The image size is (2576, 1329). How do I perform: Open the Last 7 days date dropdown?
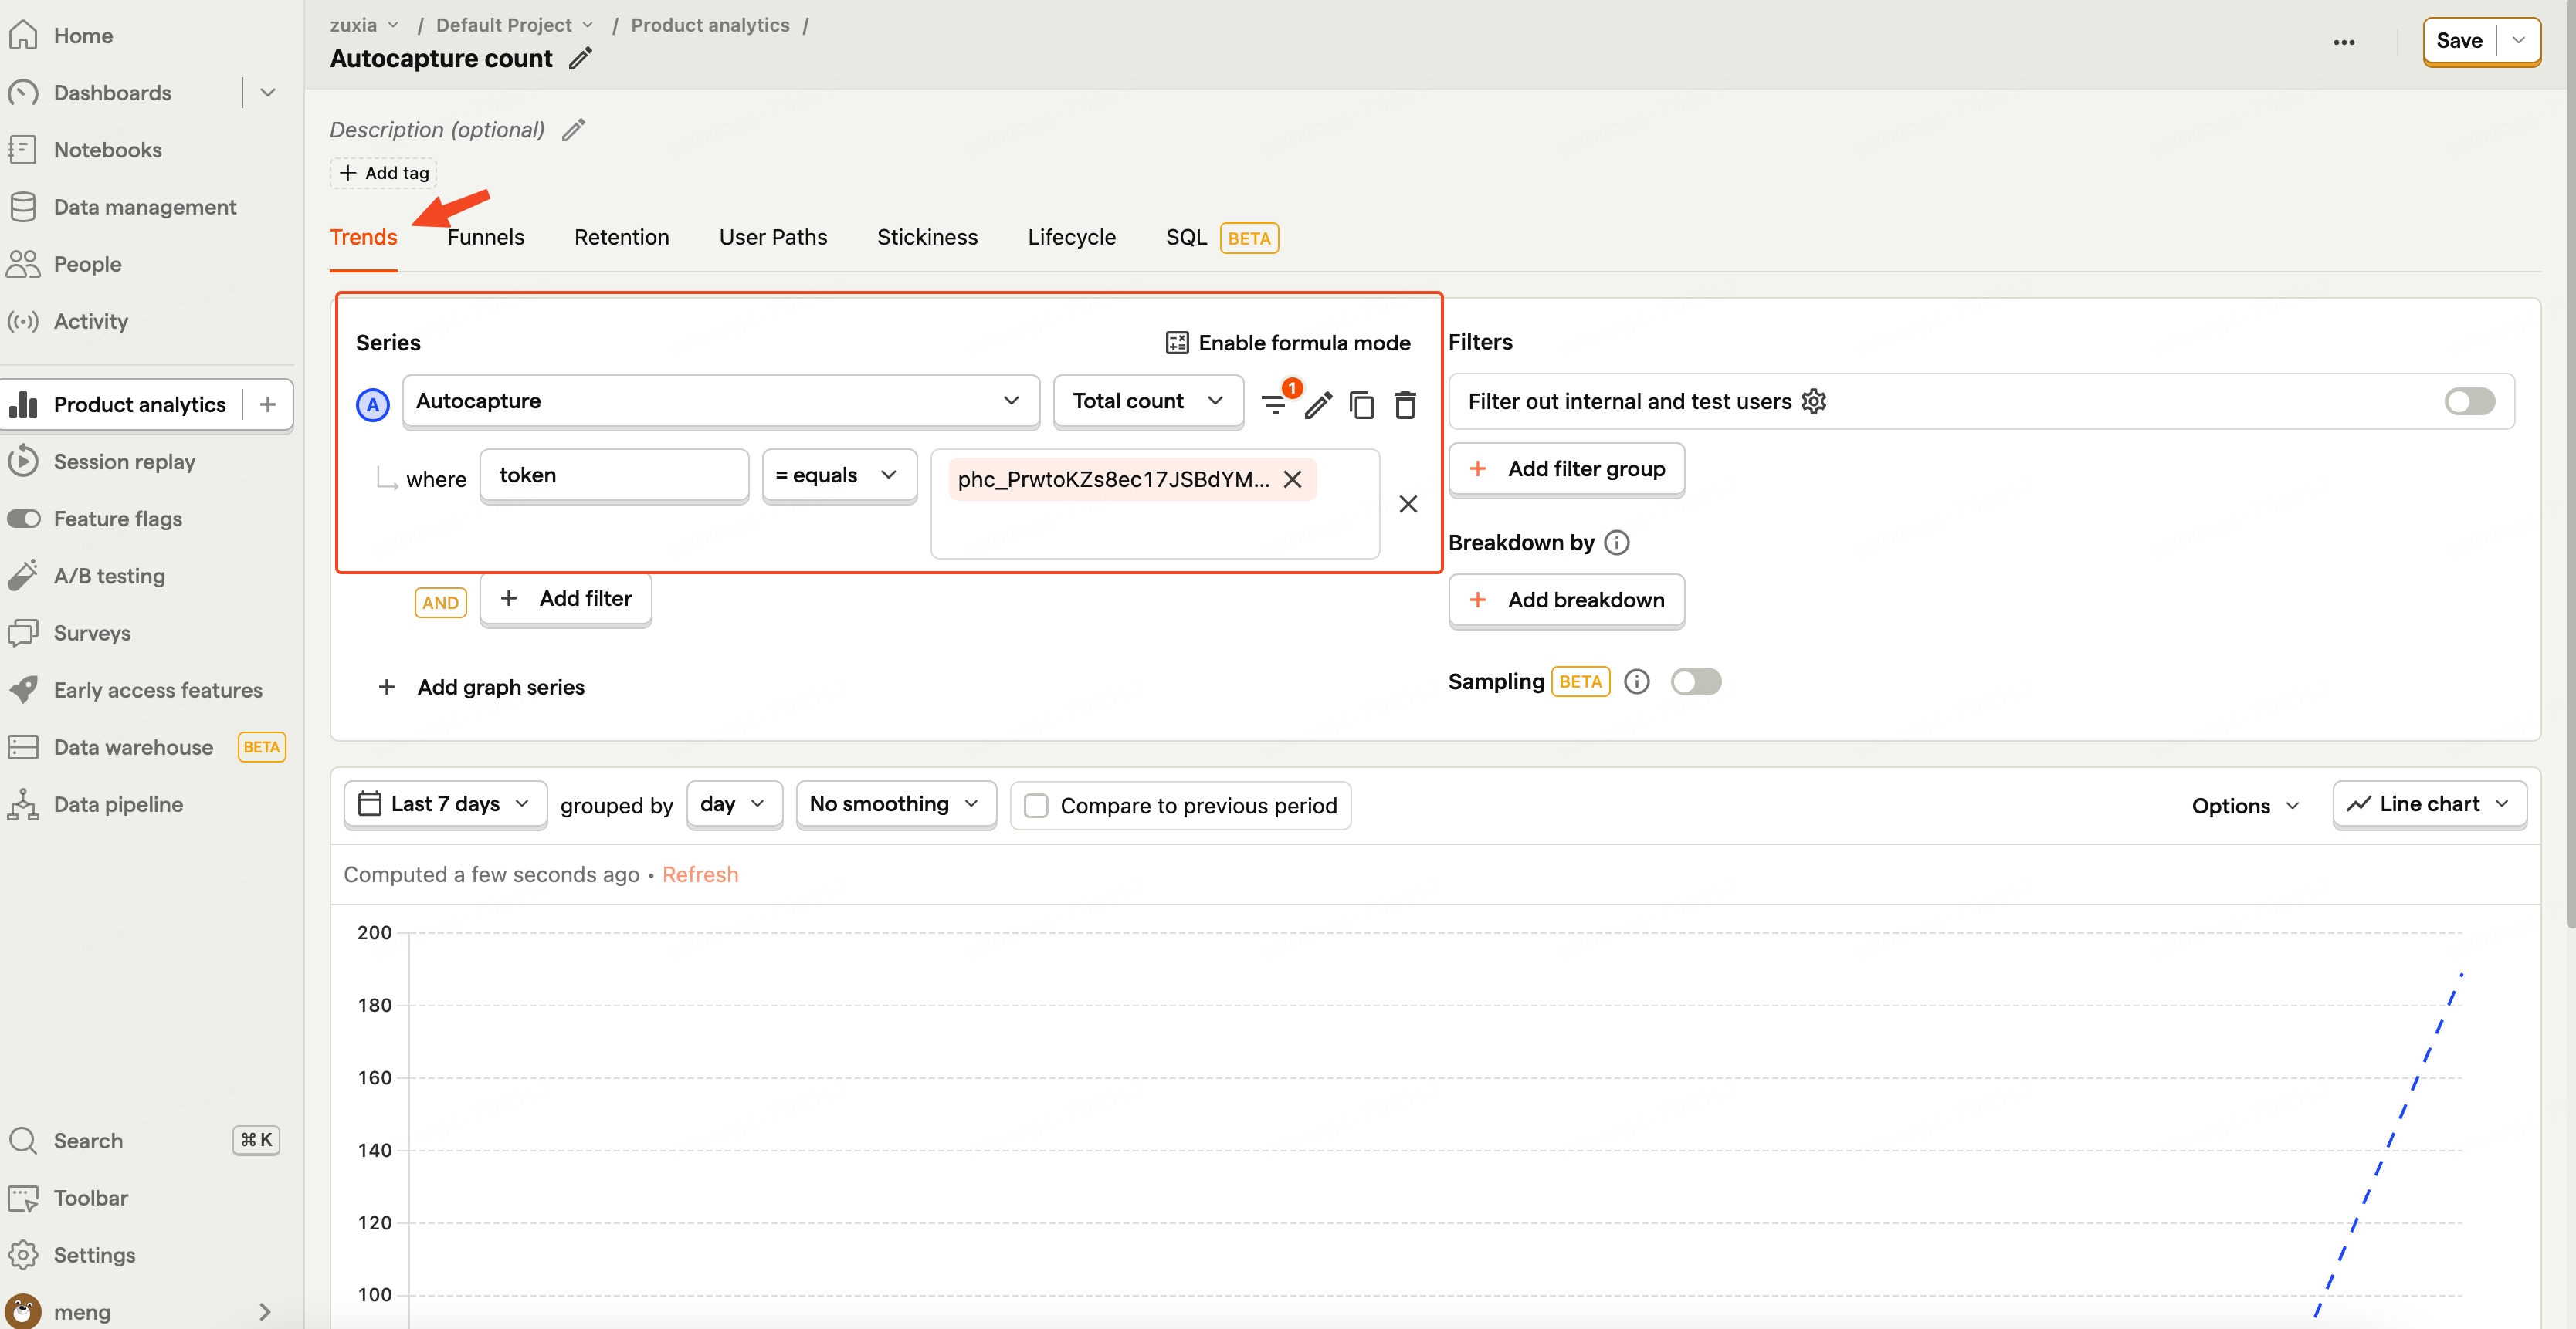(x=445, y=804)
